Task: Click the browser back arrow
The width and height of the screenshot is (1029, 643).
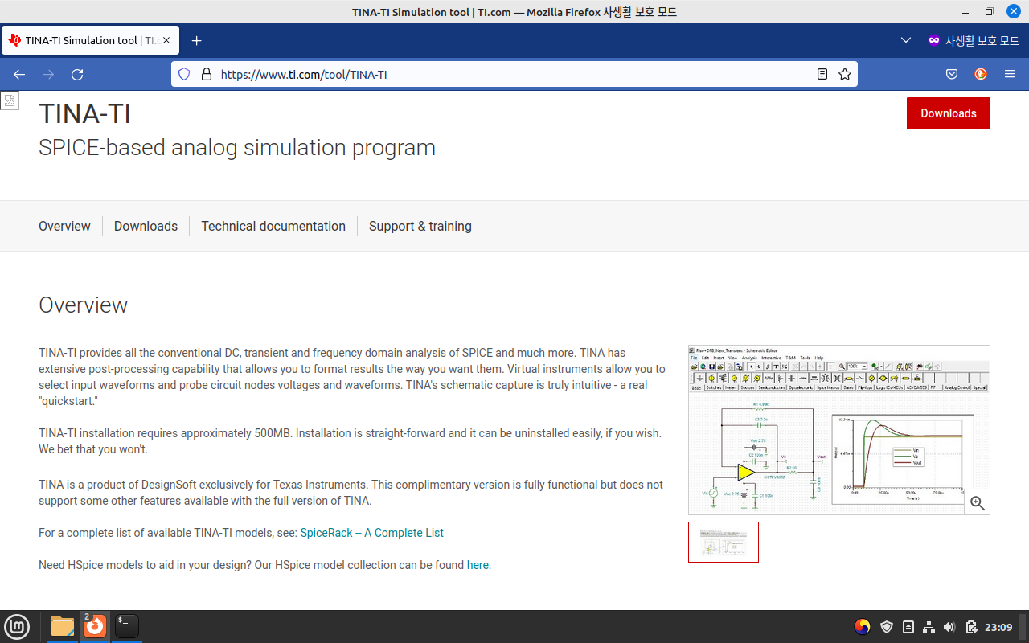Action: coord(19,74)
